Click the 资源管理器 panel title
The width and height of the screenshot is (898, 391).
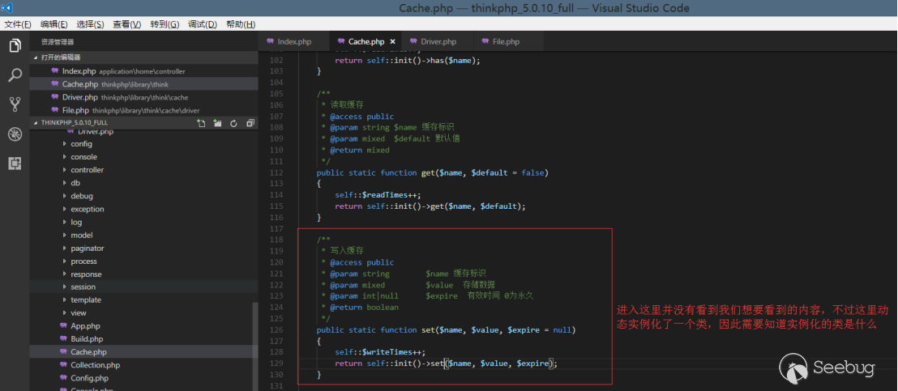point(58,42)
